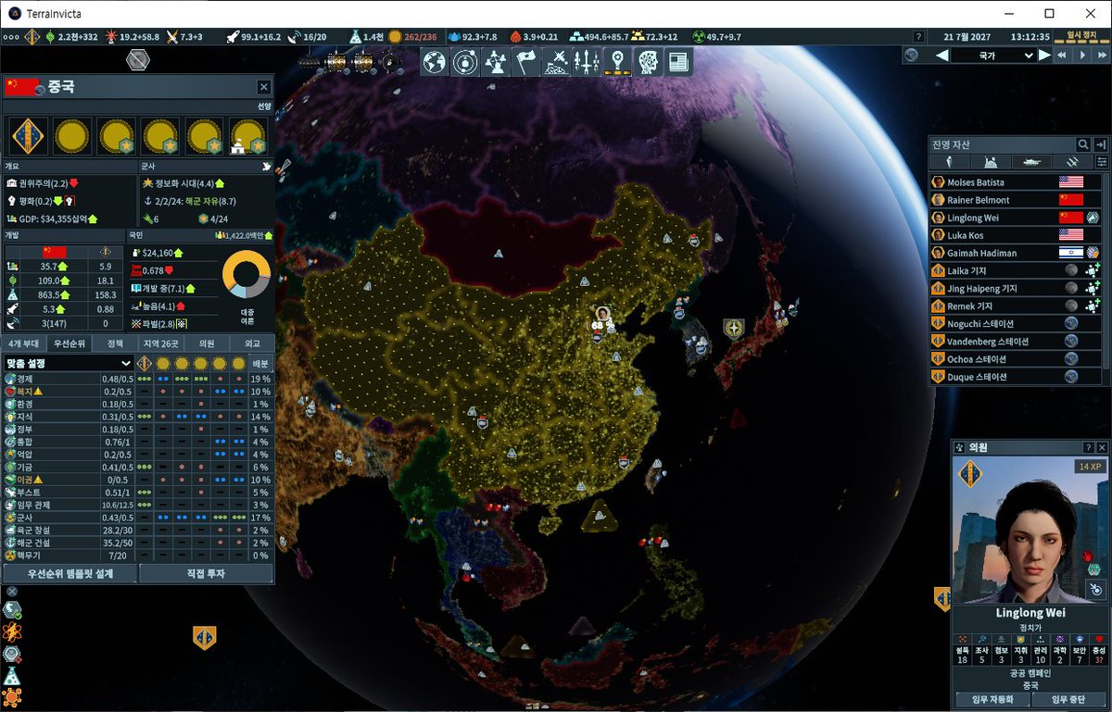1112x712 pixels.
Task: Switch to 외교 tab
Action: pos(252,343)
